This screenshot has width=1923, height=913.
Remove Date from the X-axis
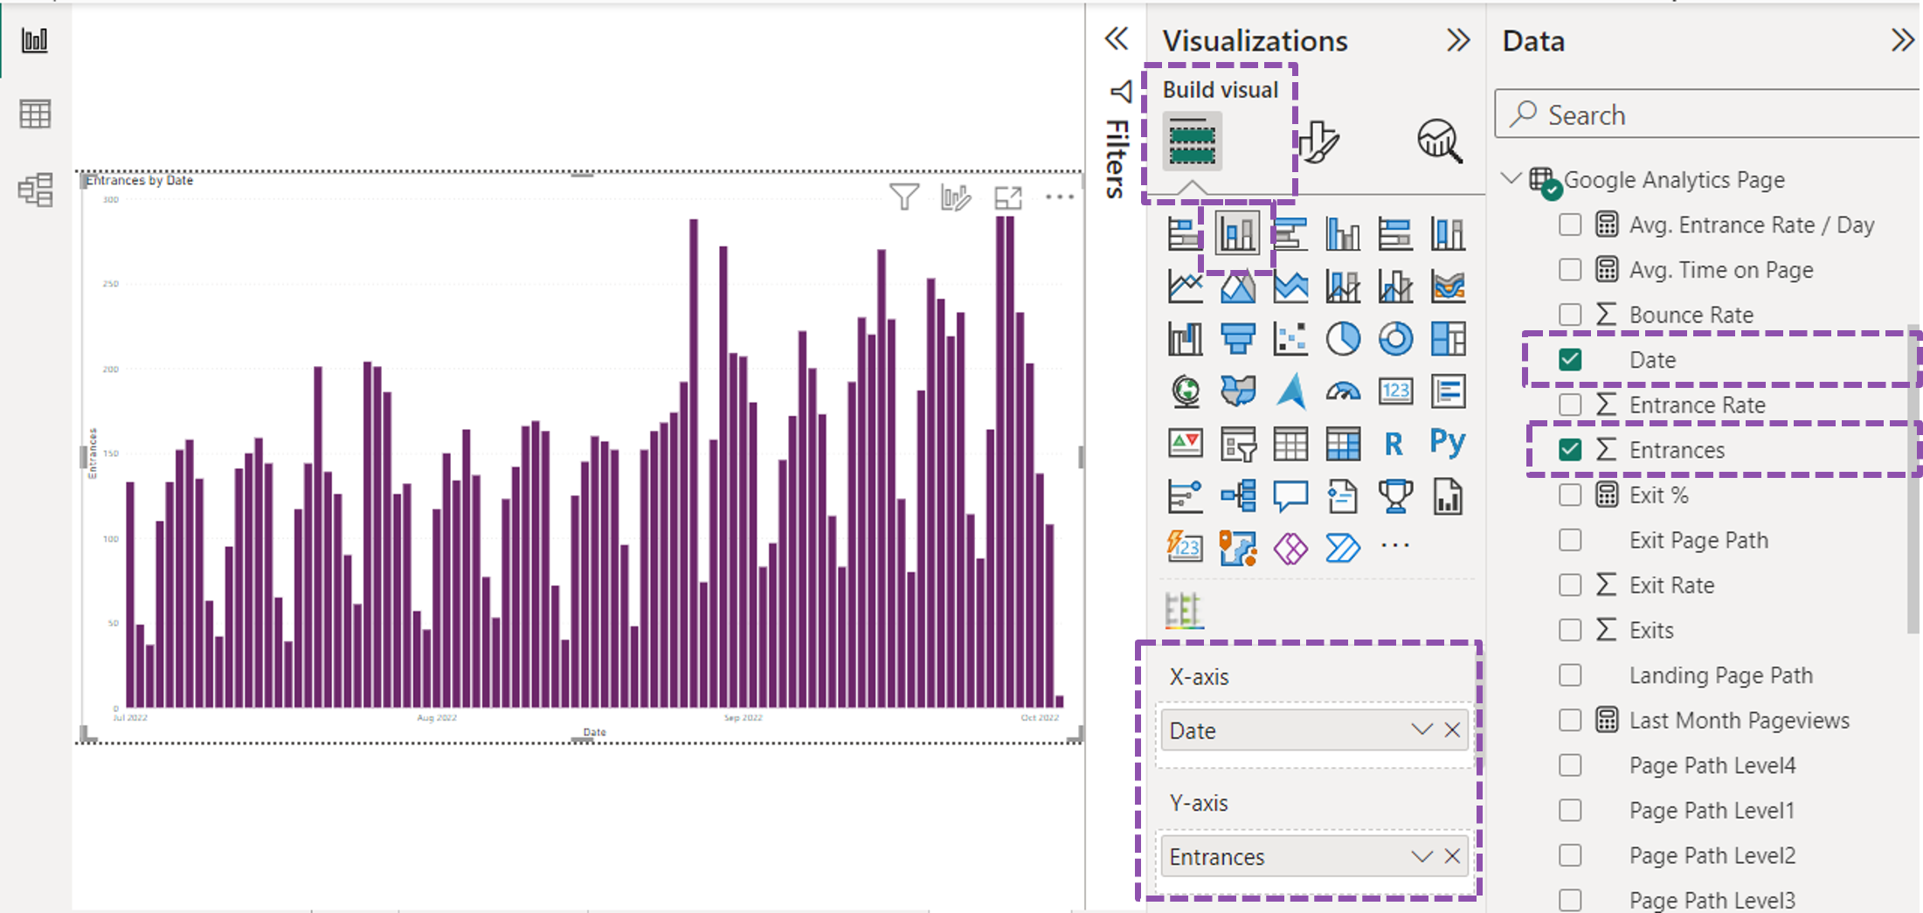pos(1452,730)
